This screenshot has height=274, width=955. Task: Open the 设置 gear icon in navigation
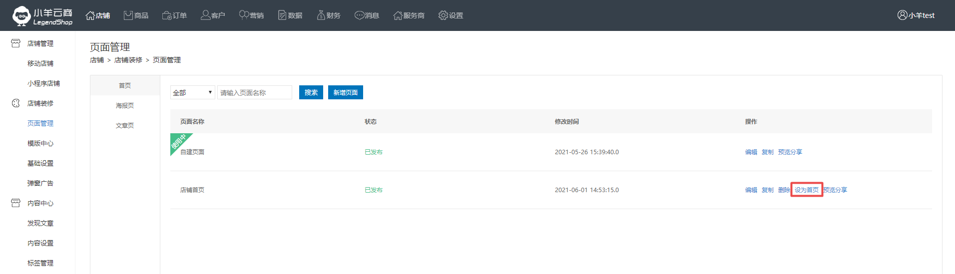443,15
